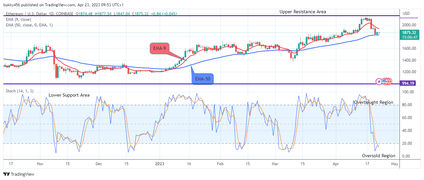Image resolution: width=424 pixels, height=180 pixels.
Task: Open the TradingView logo at bottom left
Action: point(19,174)
